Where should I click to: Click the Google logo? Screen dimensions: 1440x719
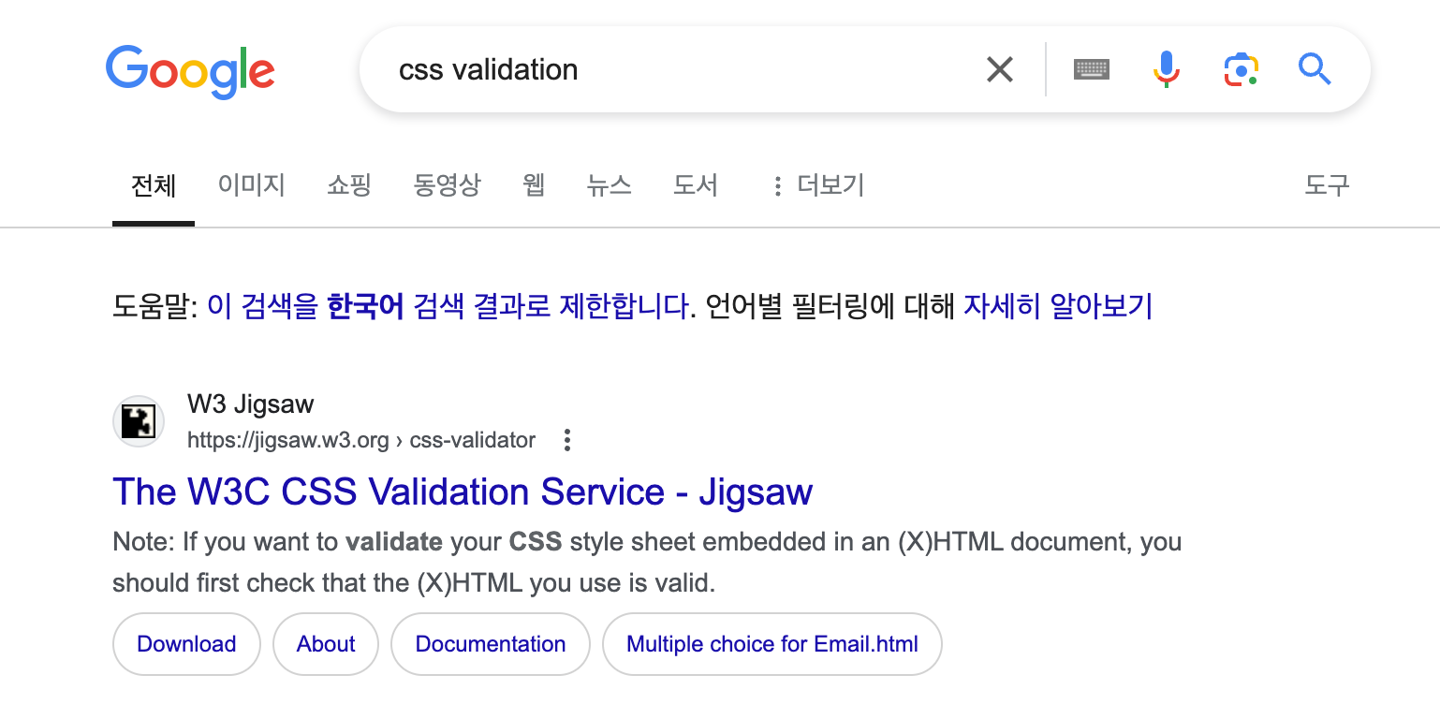(x=190, y=70)
